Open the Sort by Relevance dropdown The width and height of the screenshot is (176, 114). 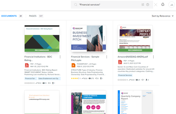pyautogui.click(x=162, y=16)
